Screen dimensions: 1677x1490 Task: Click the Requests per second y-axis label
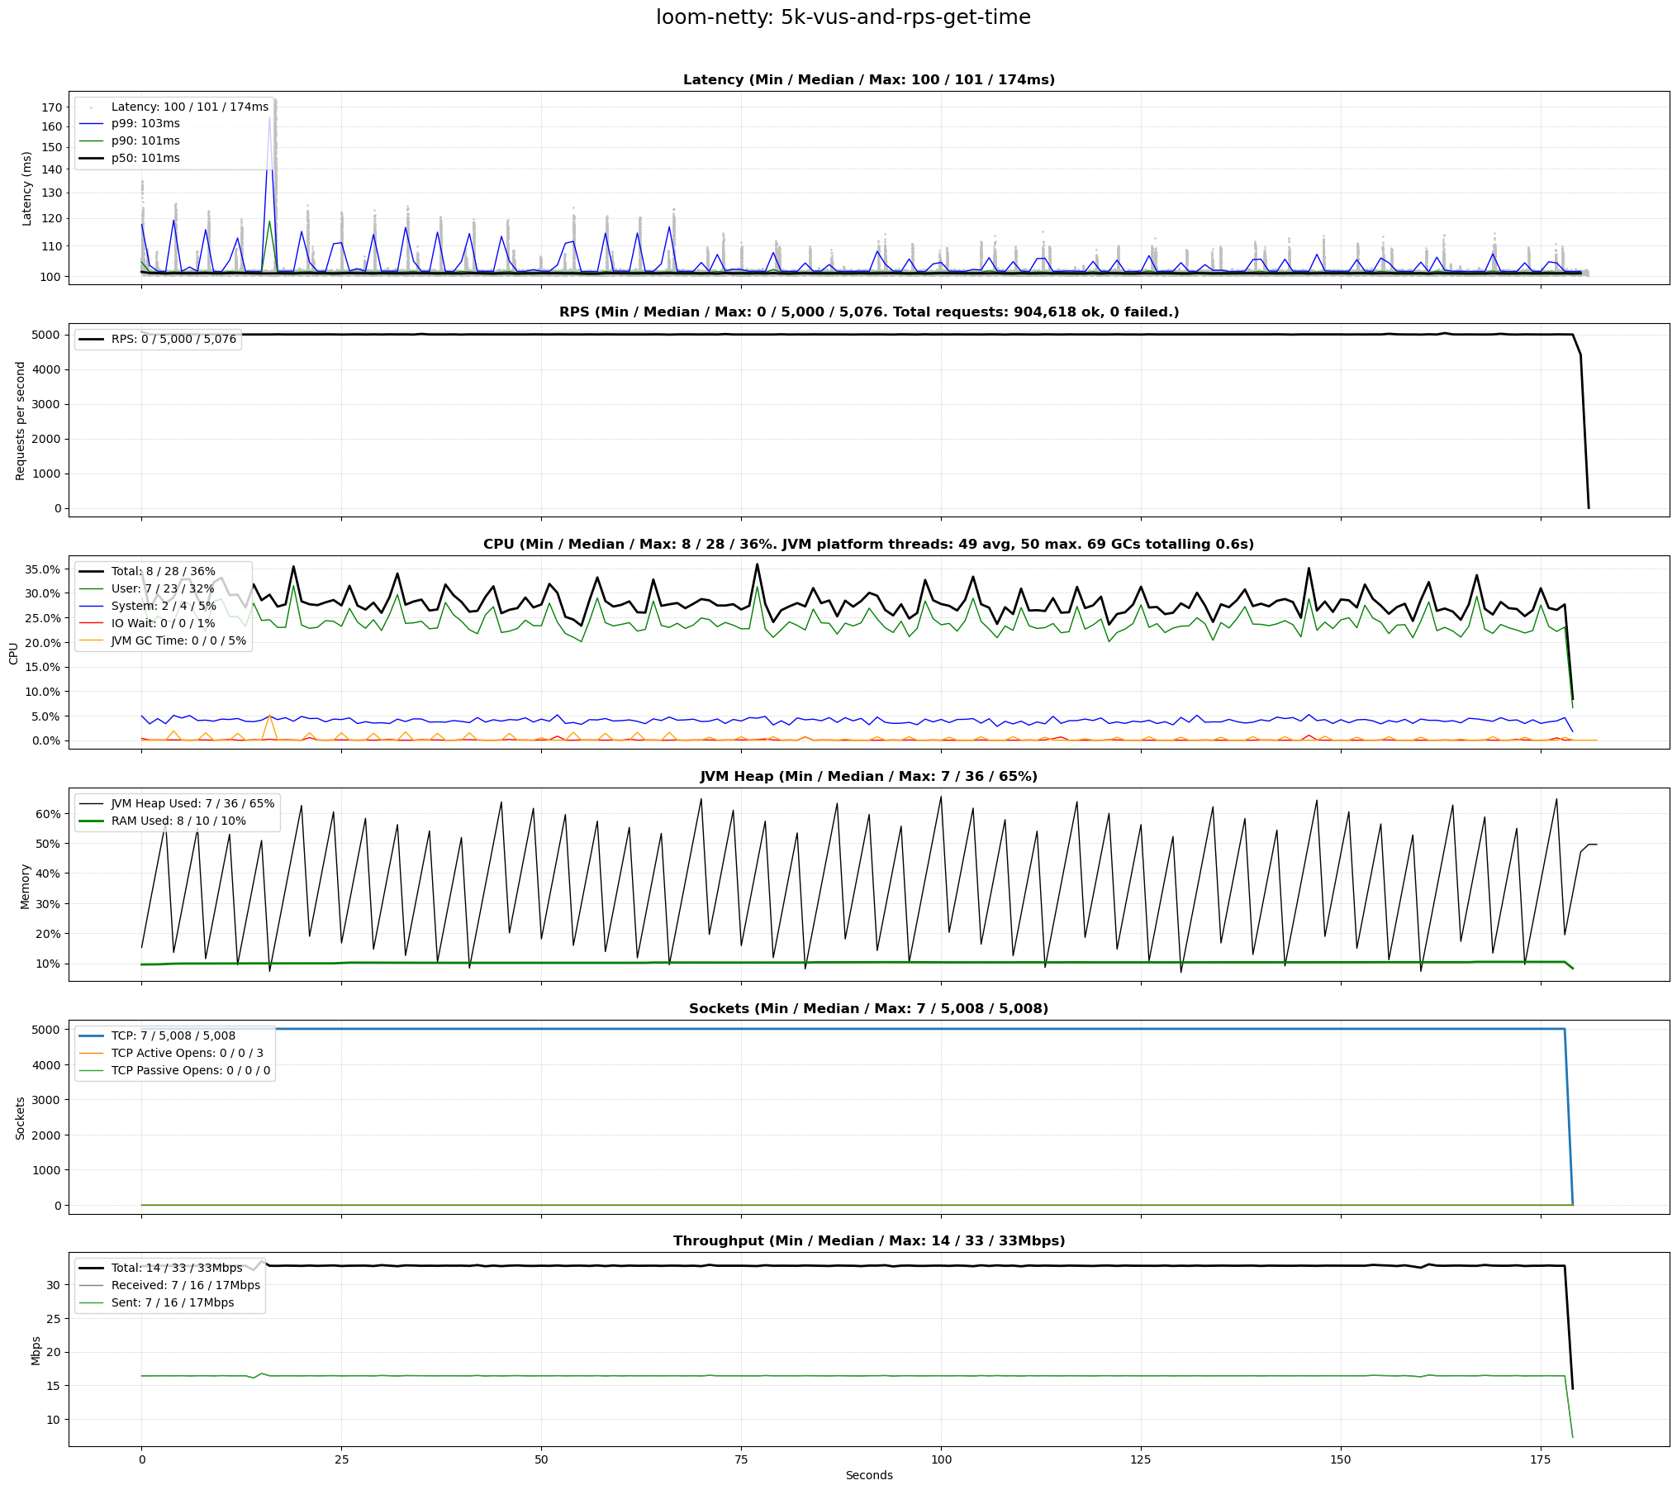point(21,421)
